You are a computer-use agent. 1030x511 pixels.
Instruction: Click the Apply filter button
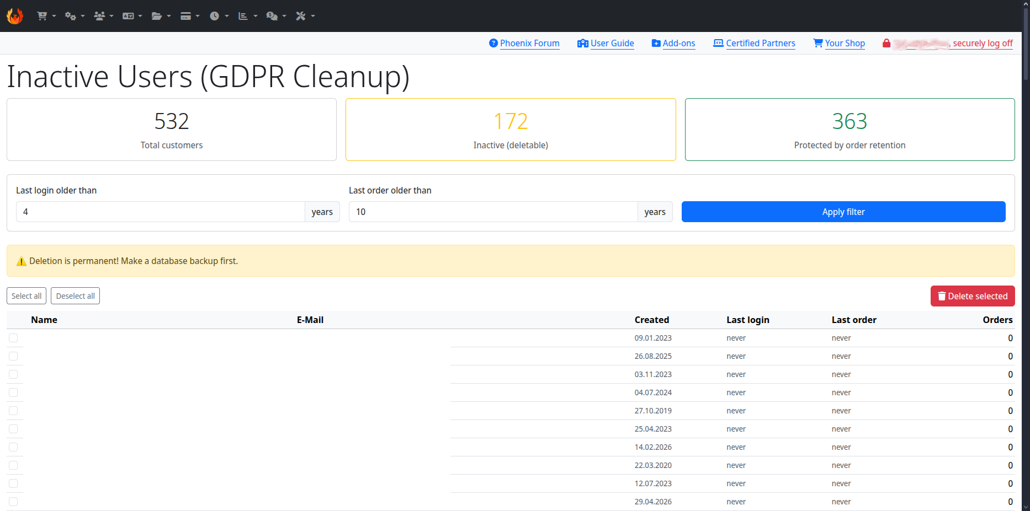coord(843,212)
